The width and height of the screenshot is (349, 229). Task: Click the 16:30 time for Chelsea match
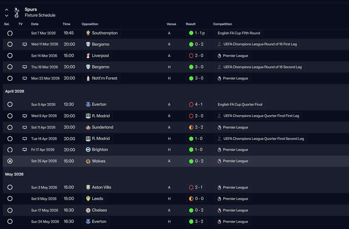click(69, 210)
